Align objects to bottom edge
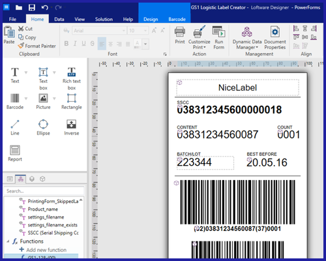The width and height of the screenshot is (326, 261). click(x=314, y=37)
